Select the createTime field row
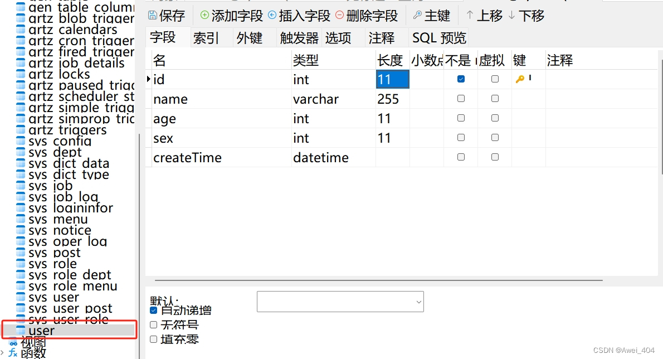Screen dimensions: 663x359 point(187,157)
